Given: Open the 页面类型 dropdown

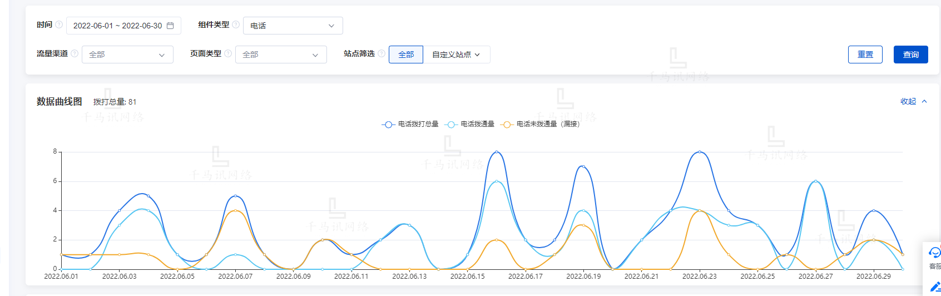Looking at the screenshot, I should tap(281, 55).
